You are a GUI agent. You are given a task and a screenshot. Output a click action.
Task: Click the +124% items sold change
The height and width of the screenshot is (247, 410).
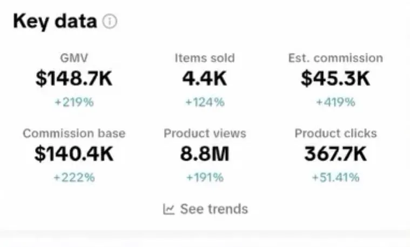(205, 102)
